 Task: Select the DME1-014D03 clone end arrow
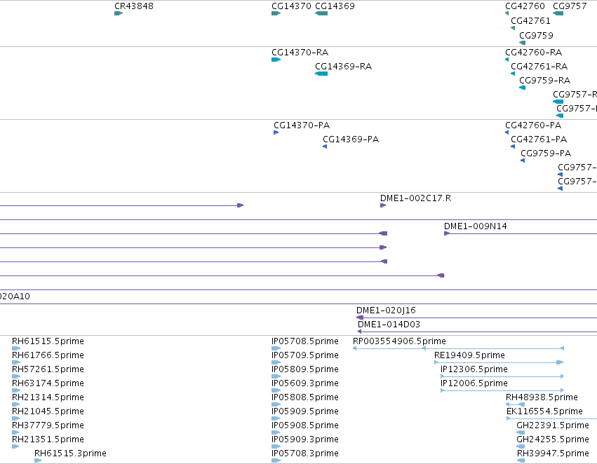(359, 332)
